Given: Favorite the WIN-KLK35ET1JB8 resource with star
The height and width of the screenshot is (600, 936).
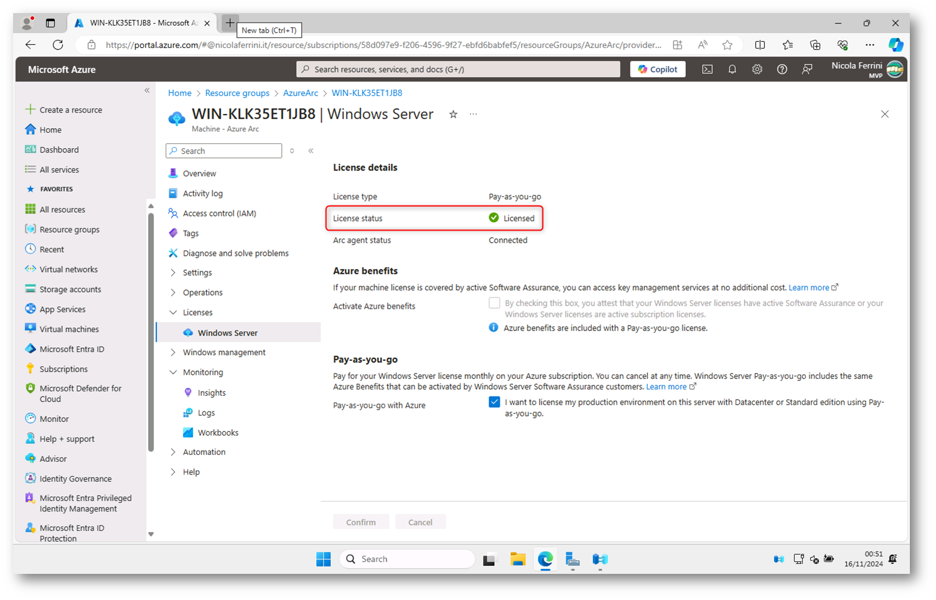Looking at the screenshot, I should point(453,115).
